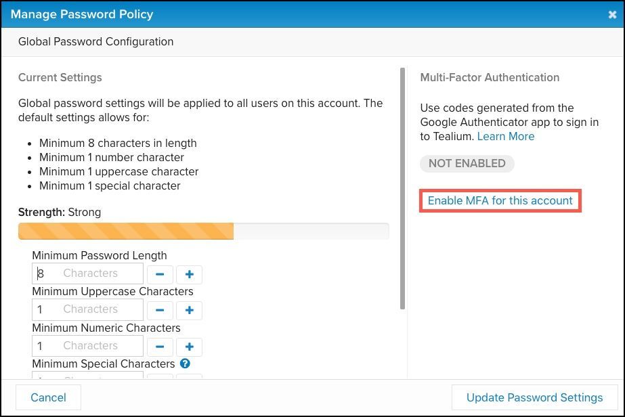Viewport: 625px width, 417px height.
Task: Close the Manage Password Policy dialog
Action: pos(613,14)
